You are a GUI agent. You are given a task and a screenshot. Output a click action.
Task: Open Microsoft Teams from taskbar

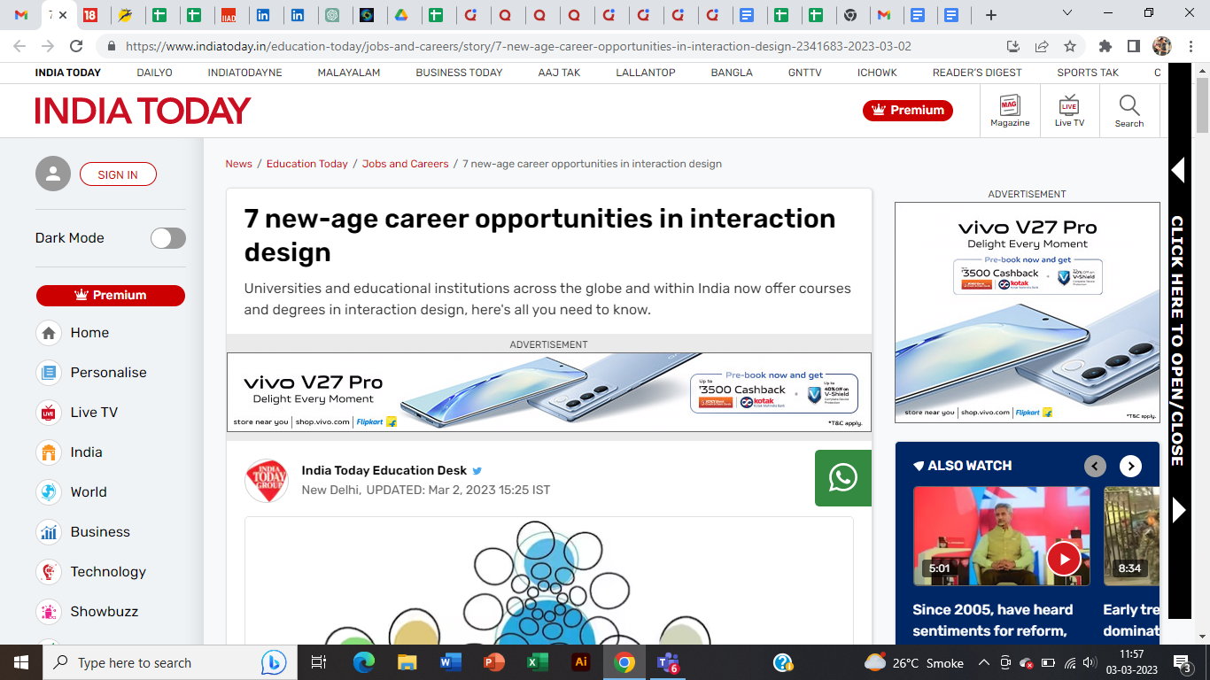coord(668,662)
